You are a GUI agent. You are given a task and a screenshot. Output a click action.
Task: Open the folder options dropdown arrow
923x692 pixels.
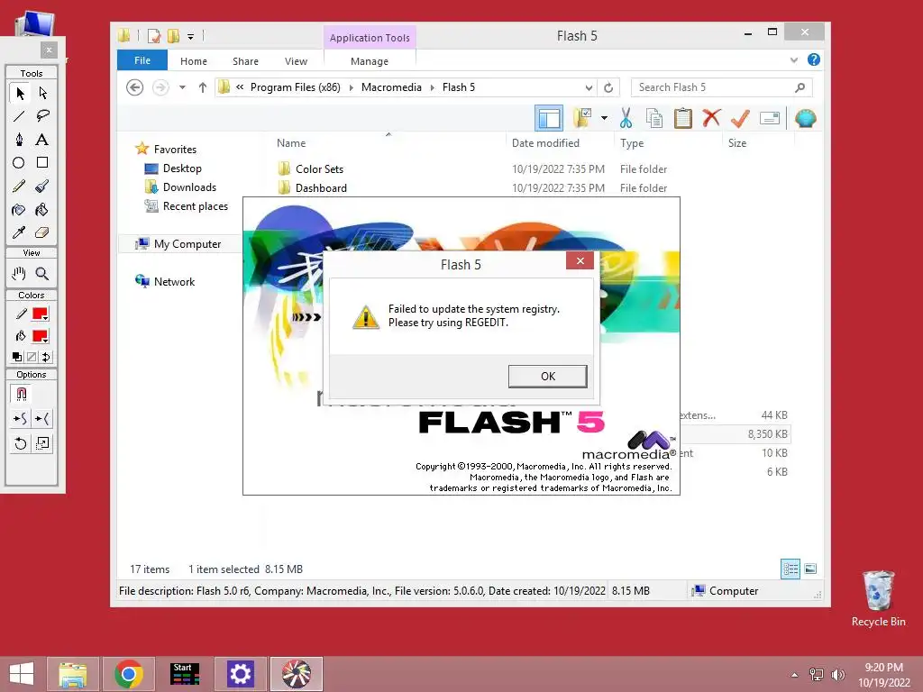click(x=605, y=118)
